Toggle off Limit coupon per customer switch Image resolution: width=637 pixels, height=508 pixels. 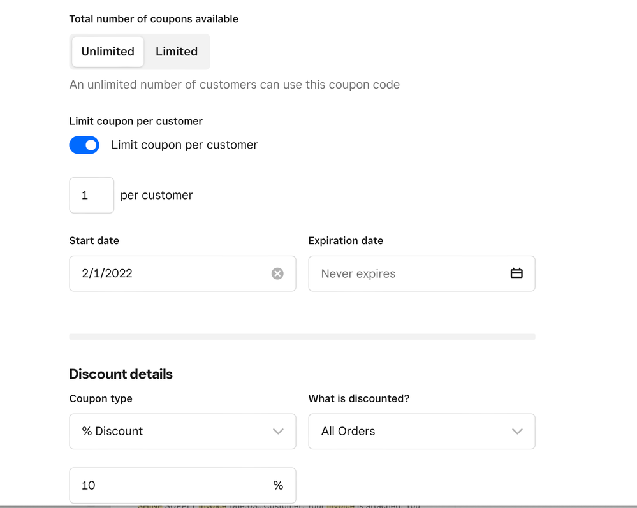[84, 145]
